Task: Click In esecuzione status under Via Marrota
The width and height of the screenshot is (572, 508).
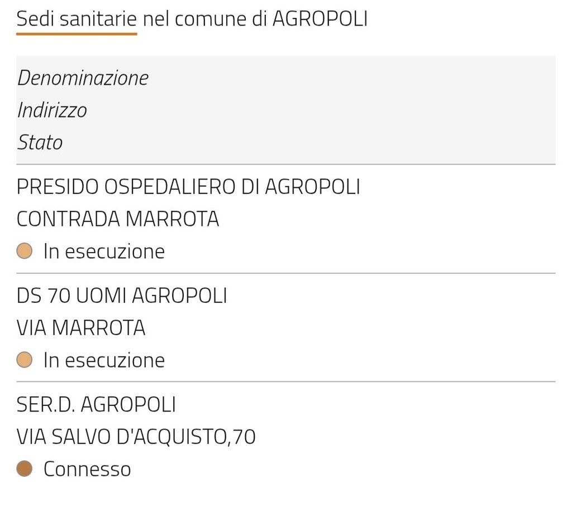Action: pyautogui.click(x=104, y=360)
